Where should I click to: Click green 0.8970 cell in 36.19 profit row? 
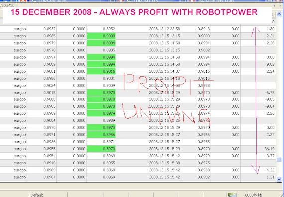point(101,149)
